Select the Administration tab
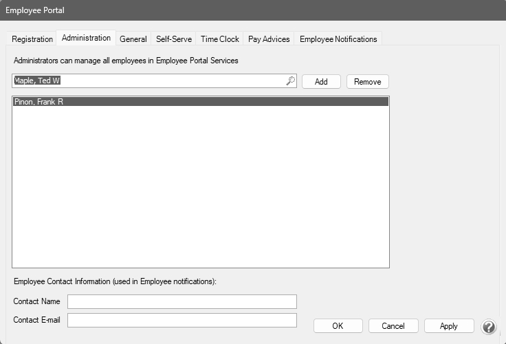 tap(86, 39)
